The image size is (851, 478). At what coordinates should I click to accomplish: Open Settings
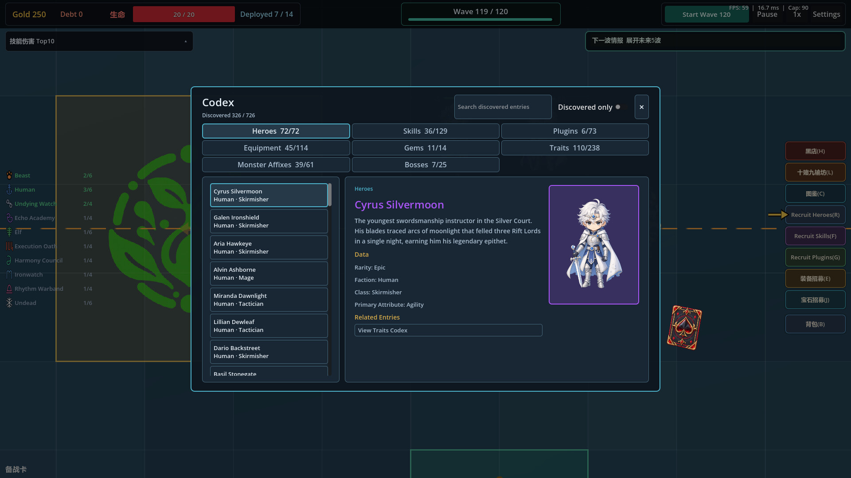click(x=826, y=15)
